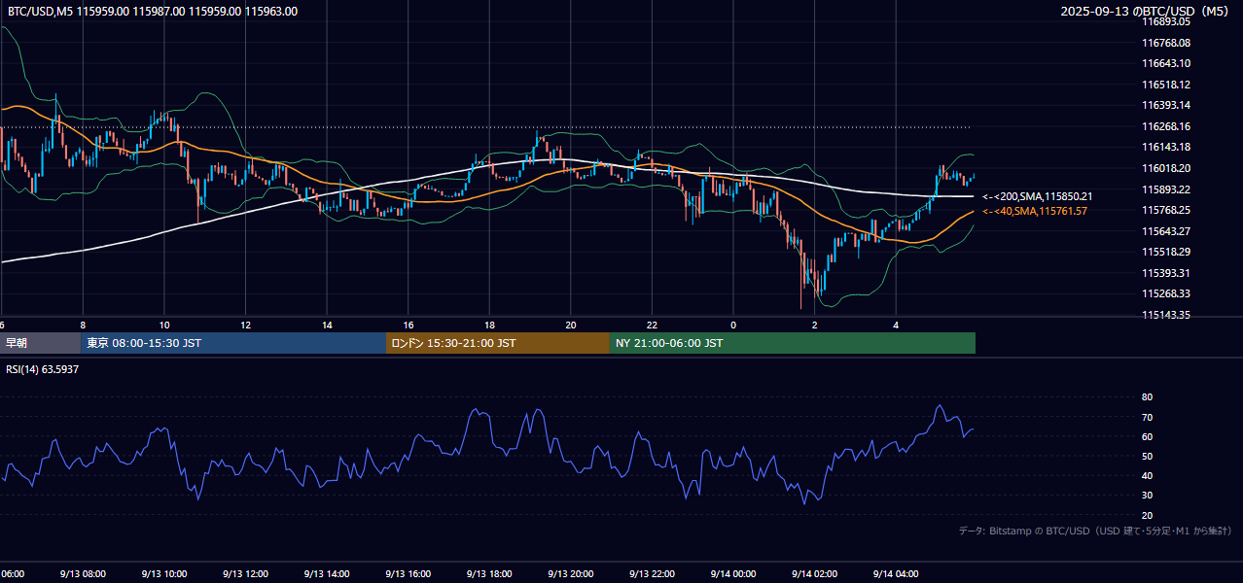Click hour label 12 under the price chart

(x=246, y=326)
